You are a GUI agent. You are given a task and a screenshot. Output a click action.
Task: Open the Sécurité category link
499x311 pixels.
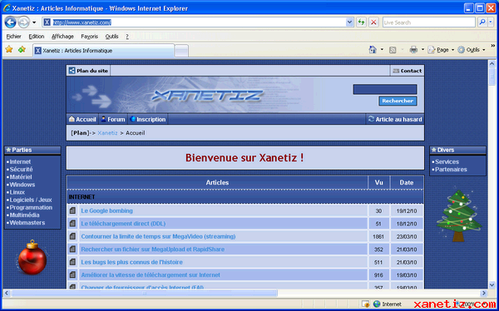(x=21, y=170)
